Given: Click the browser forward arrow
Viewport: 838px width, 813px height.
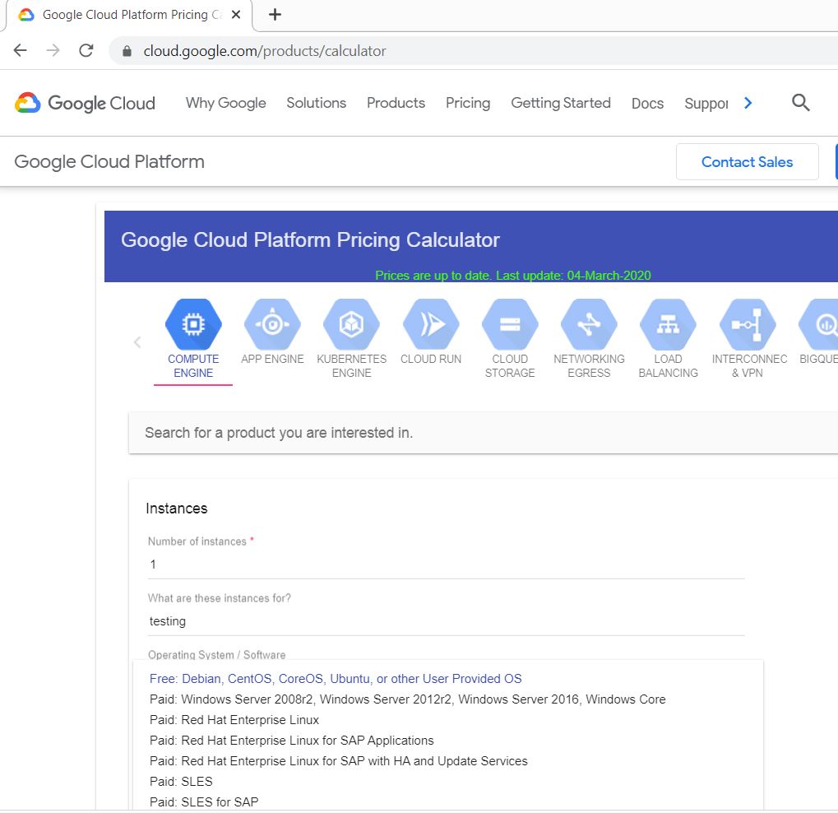Looking at the screenshot, I should 53,50.
